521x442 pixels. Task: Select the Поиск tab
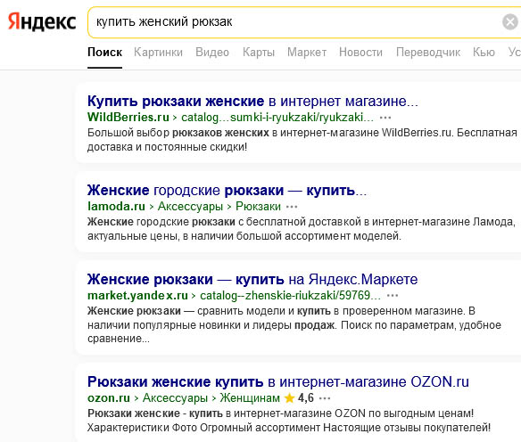pos(105,53)
